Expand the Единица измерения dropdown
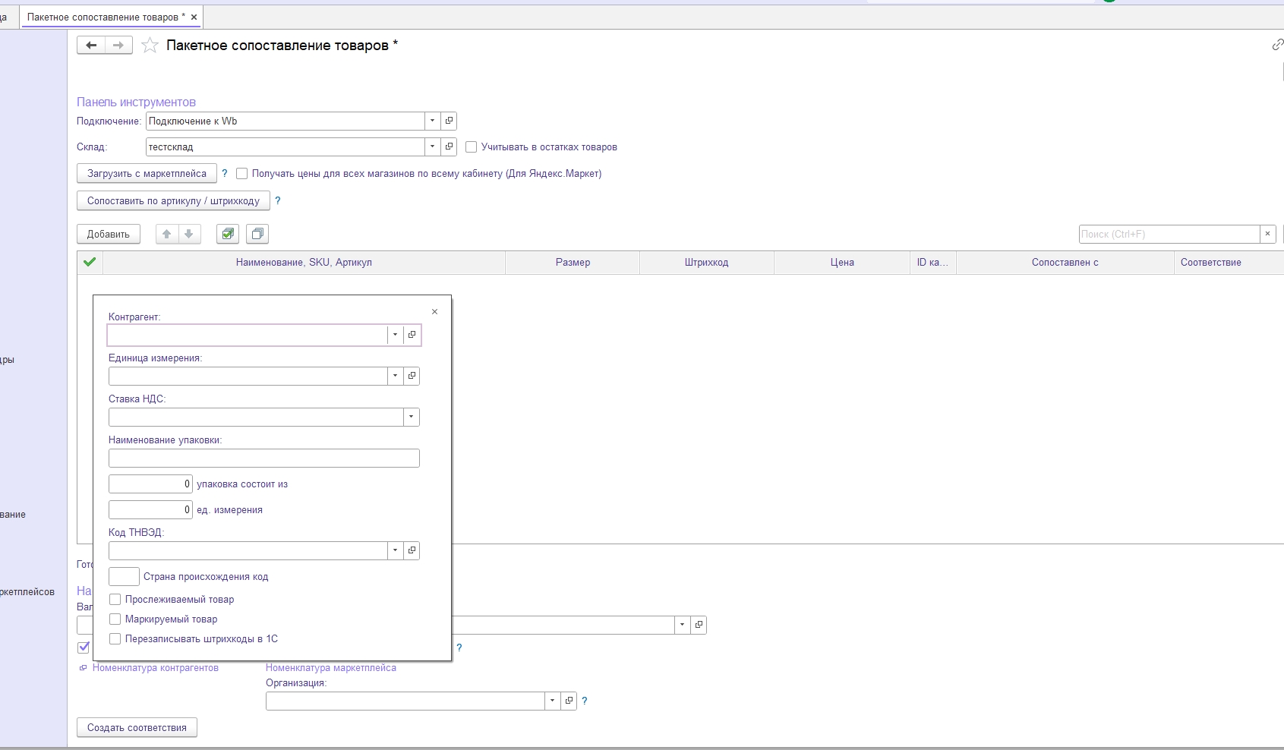 click(x=395, y=376)
